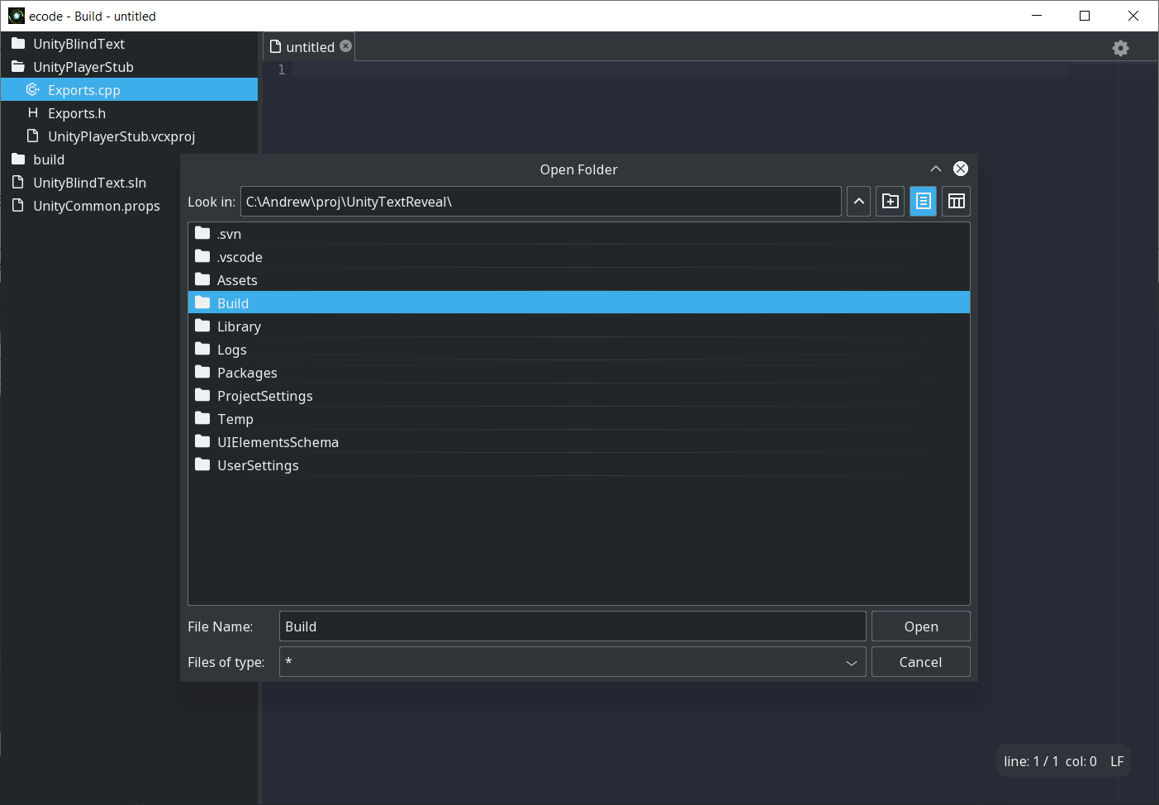Click the line and column status indicator

pos(1046,761)
